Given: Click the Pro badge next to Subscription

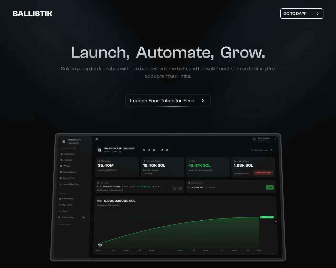Looking at the screenshot, I should [84, 217].
